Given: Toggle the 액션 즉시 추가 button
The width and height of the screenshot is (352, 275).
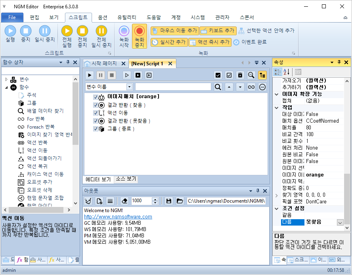Looking at the screenshot, I should tap(210, 42).
